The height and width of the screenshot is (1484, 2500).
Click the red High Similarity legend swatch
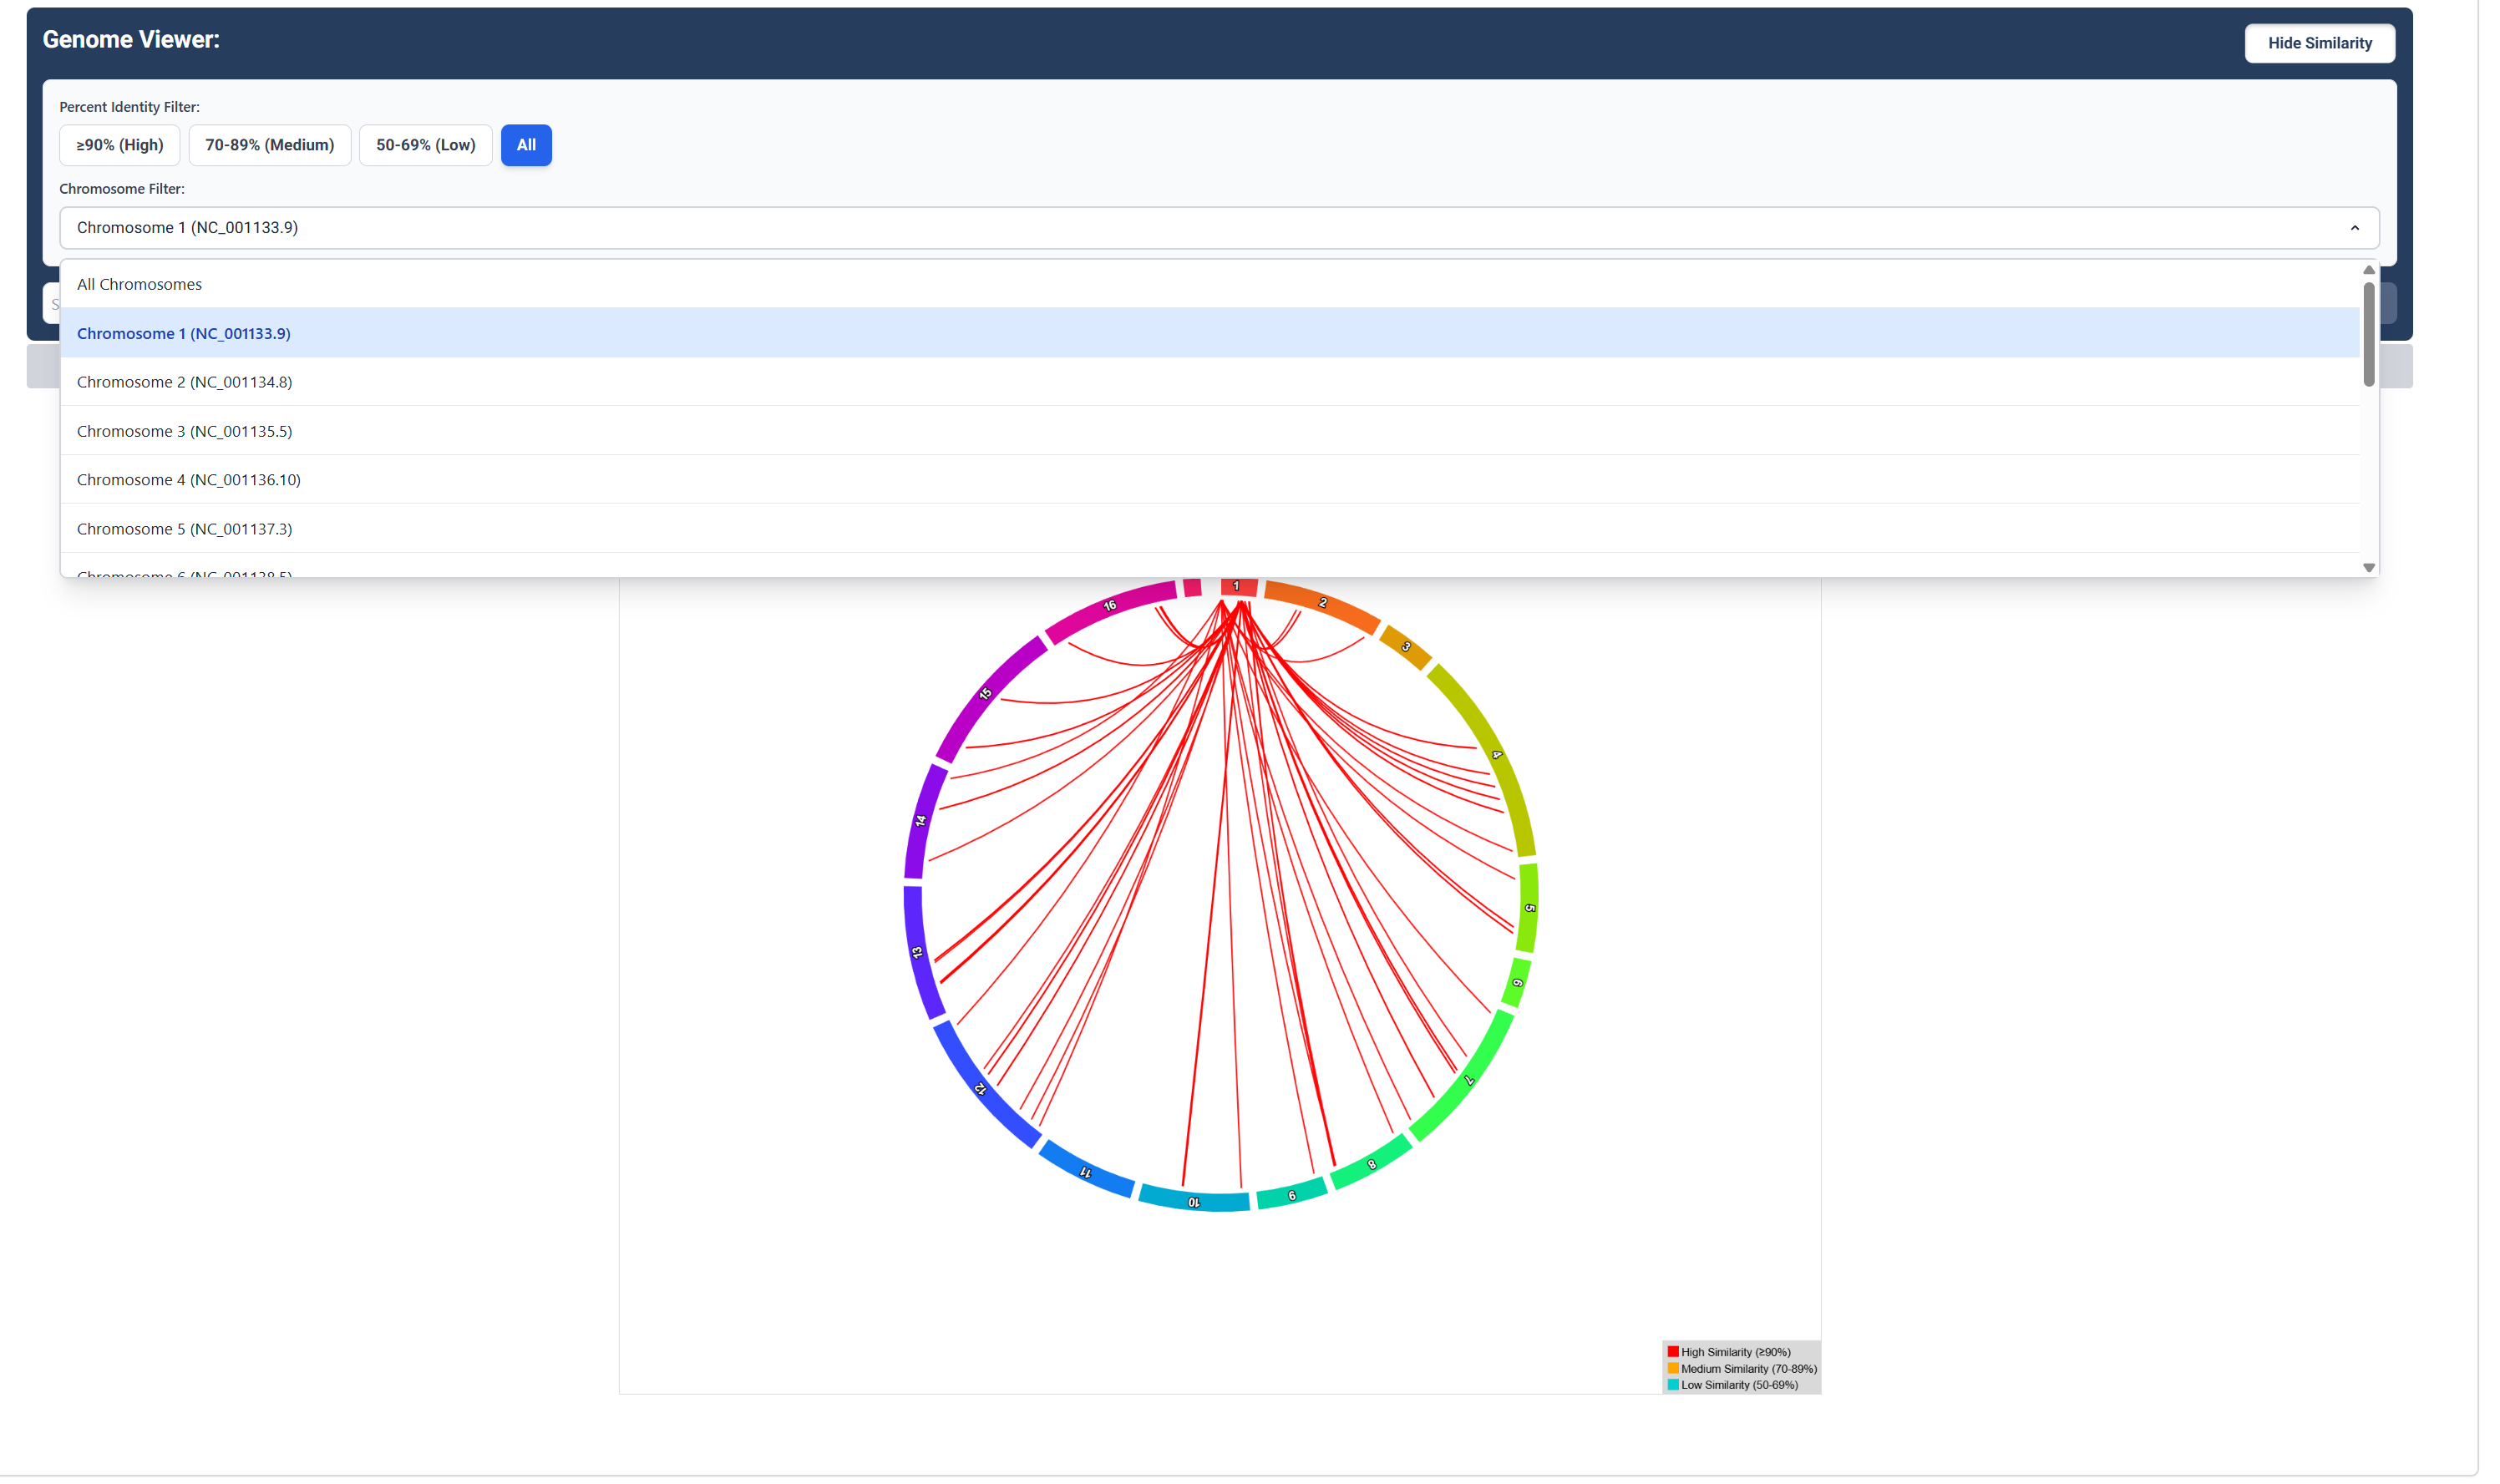pos(1672,1352)
